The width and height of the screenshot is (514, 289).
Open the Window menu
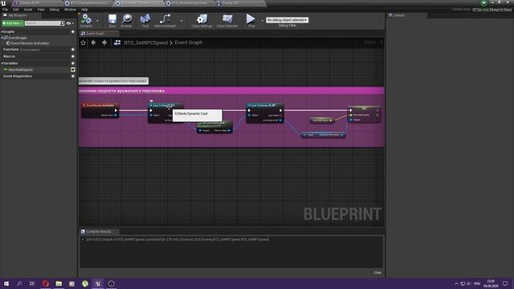(x=70, y=10)
